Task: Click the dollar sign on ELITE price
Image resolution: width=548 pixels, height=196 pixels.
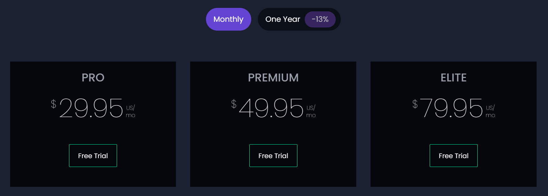Action: click(x=415, y=104)
